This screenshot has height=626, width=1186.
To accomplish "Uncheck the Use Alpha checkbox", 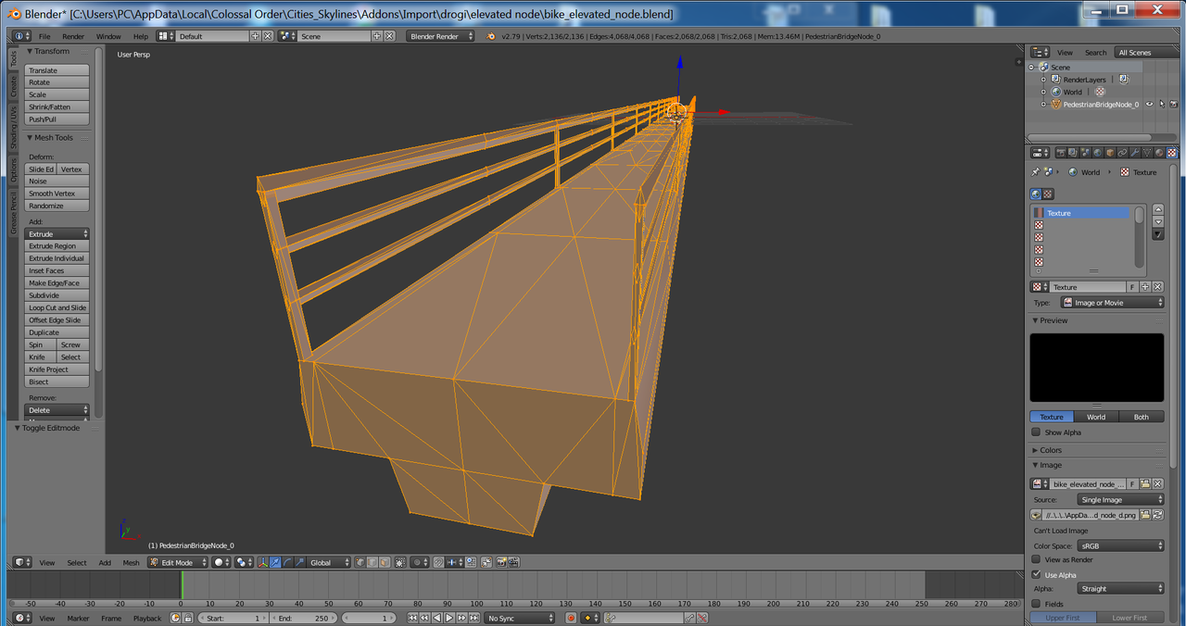I will [1036, 574].
